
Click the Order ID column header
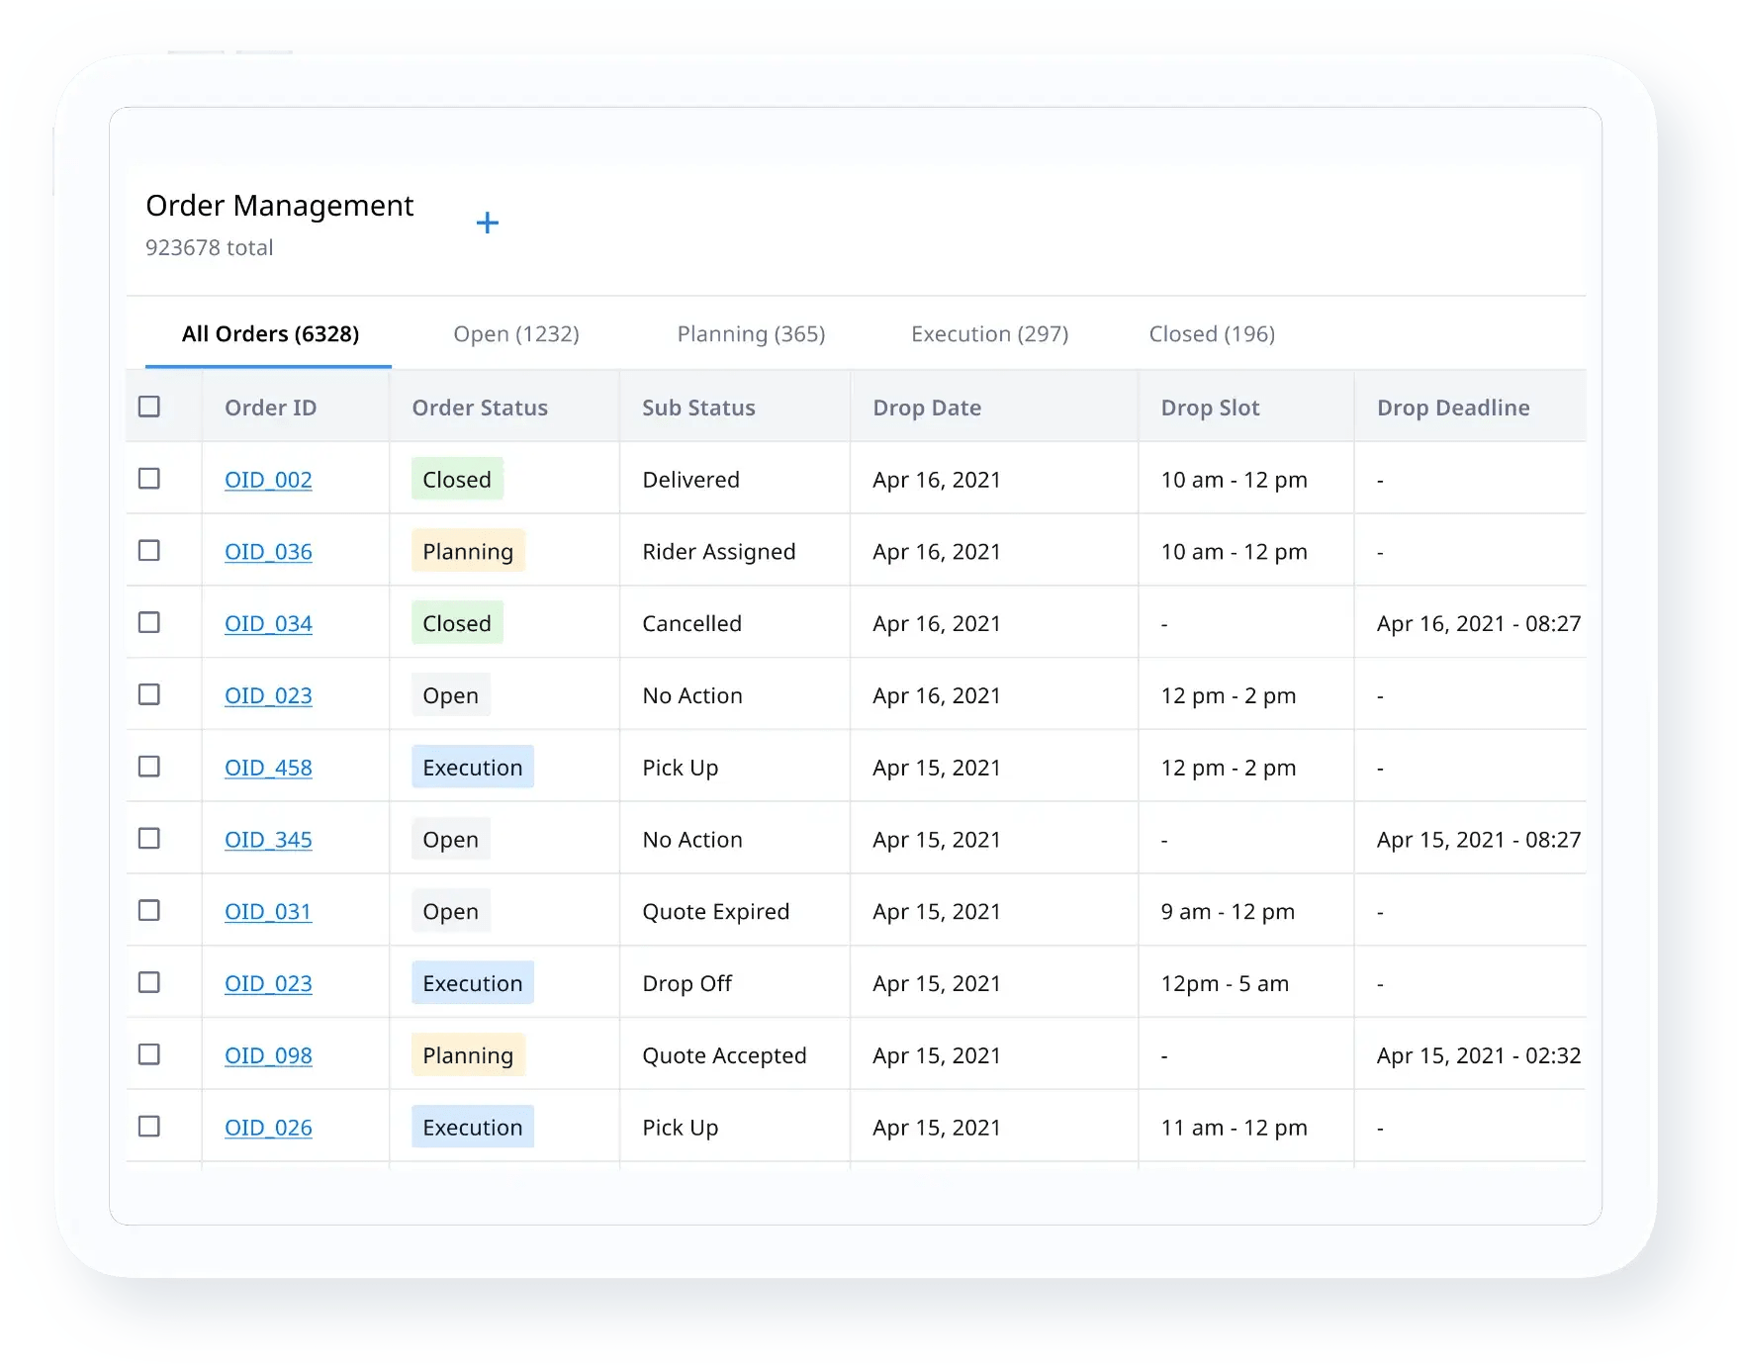pyautogui.click(x=269, y=407)
